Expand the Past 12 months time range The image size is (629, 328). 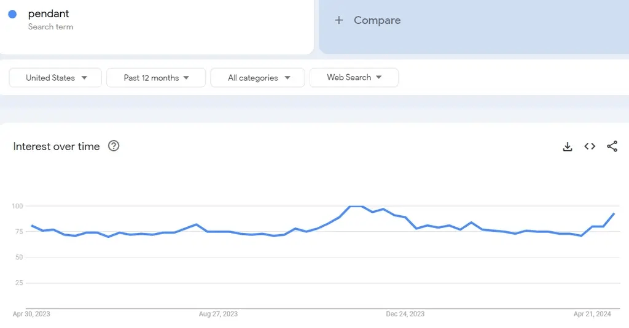click(x=156, y=78)
